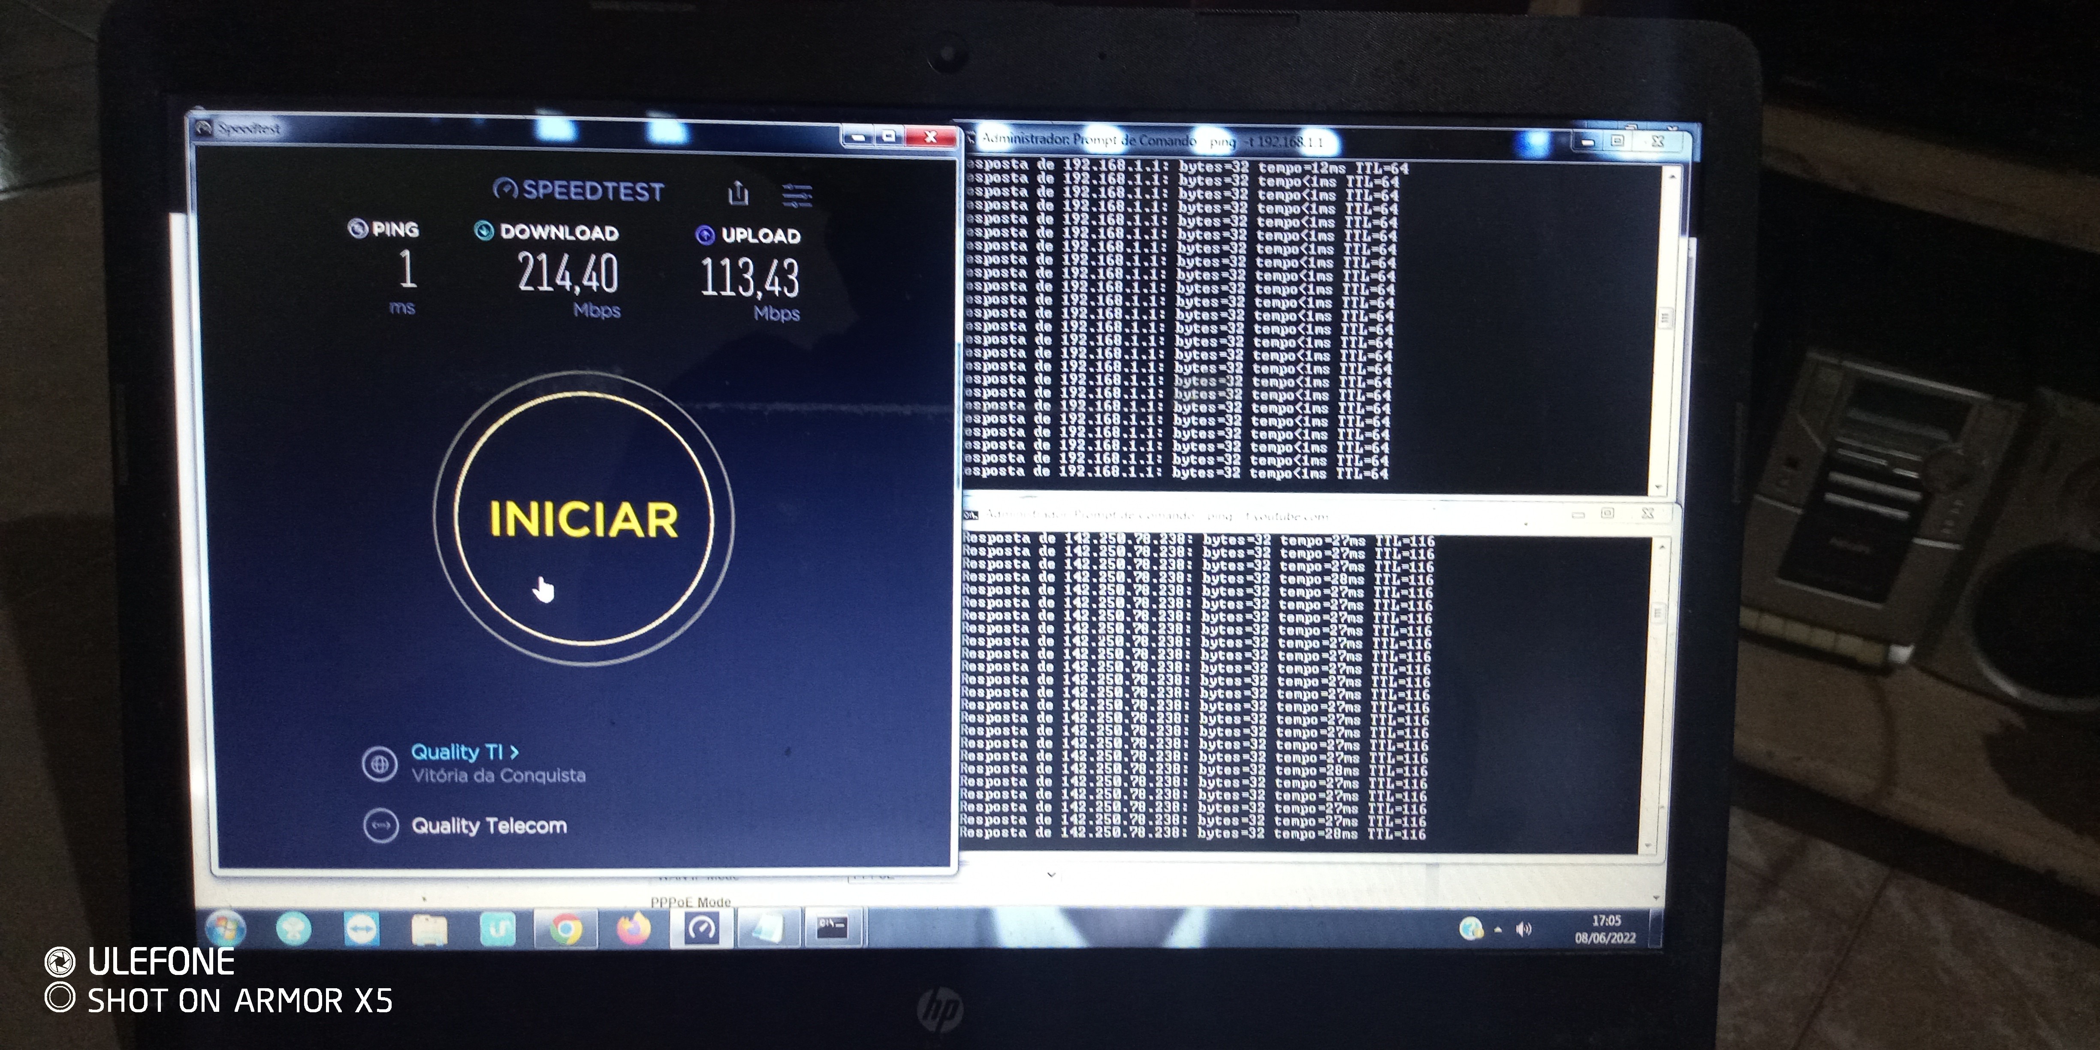
Task: Show hidden system tray icons arrow
Action: coord(1498,930)
